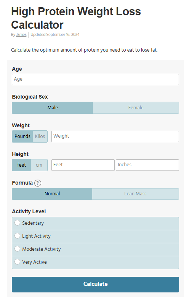
Task: Change height unit to cm
Action: coord(39,165)
